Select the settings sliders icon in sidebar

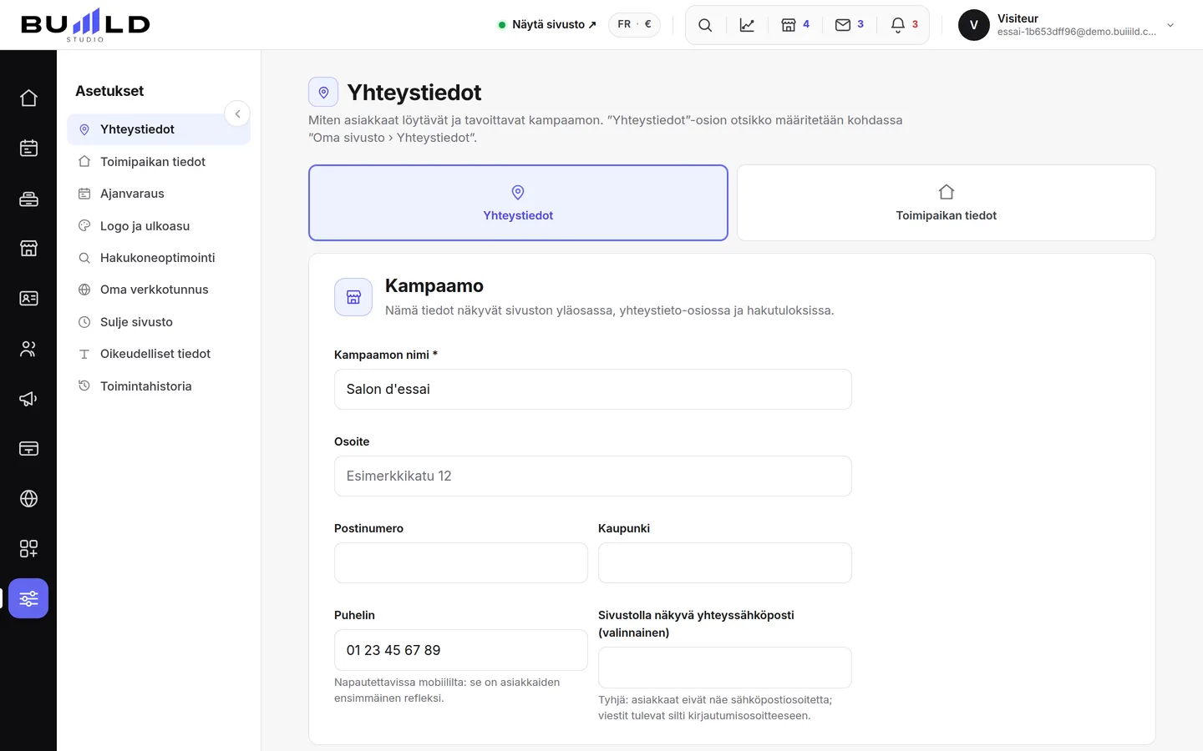(28, 598)
